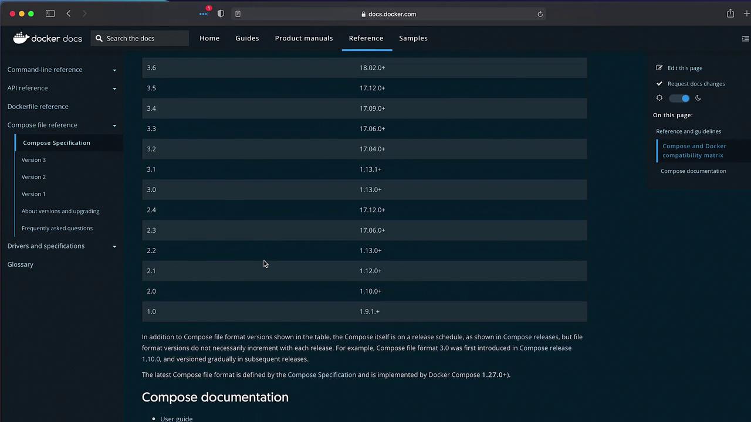This screenshot has height=422, width=751.
Task: Expand the Drivers and specifications section
Action: click(x=114, y=246)
